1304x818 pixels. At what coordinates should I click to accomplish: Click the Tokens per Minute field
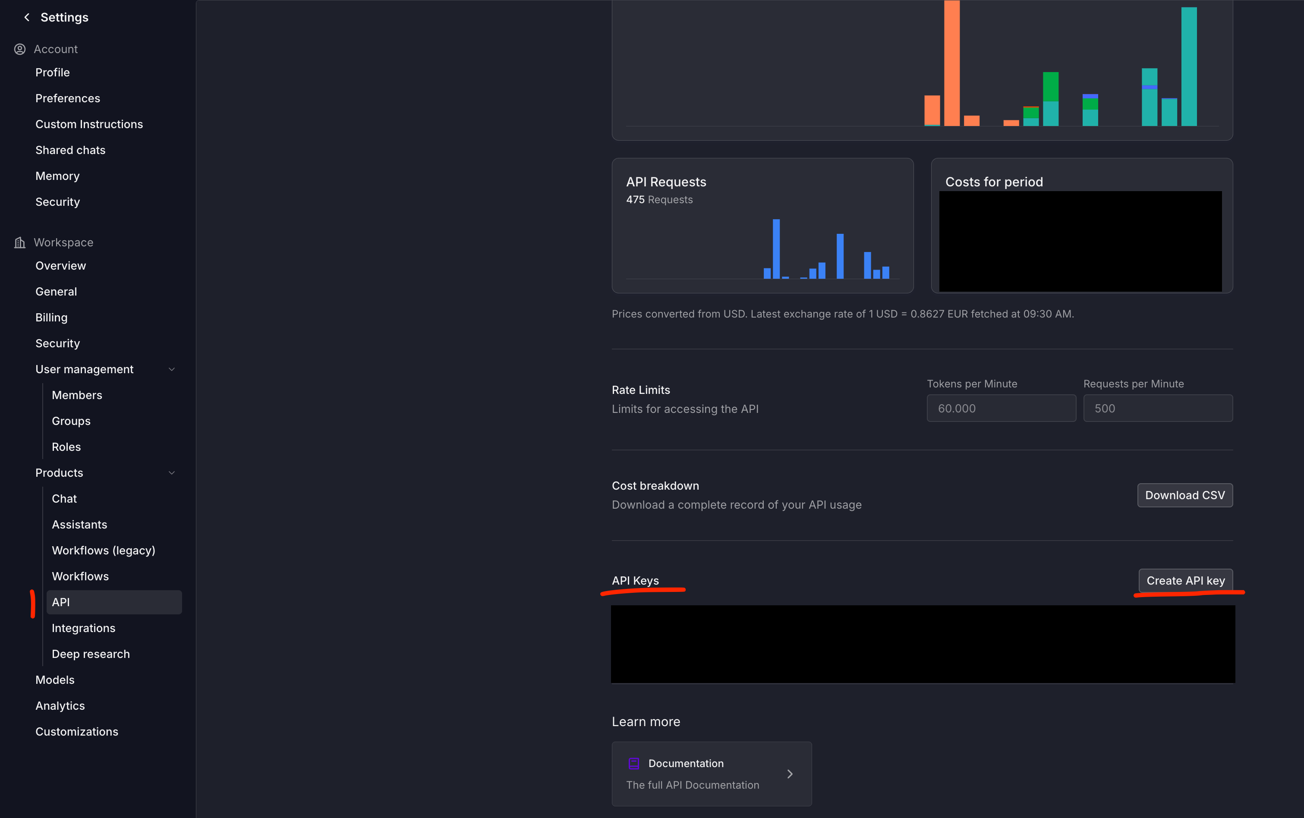(x=1001, y=409)
